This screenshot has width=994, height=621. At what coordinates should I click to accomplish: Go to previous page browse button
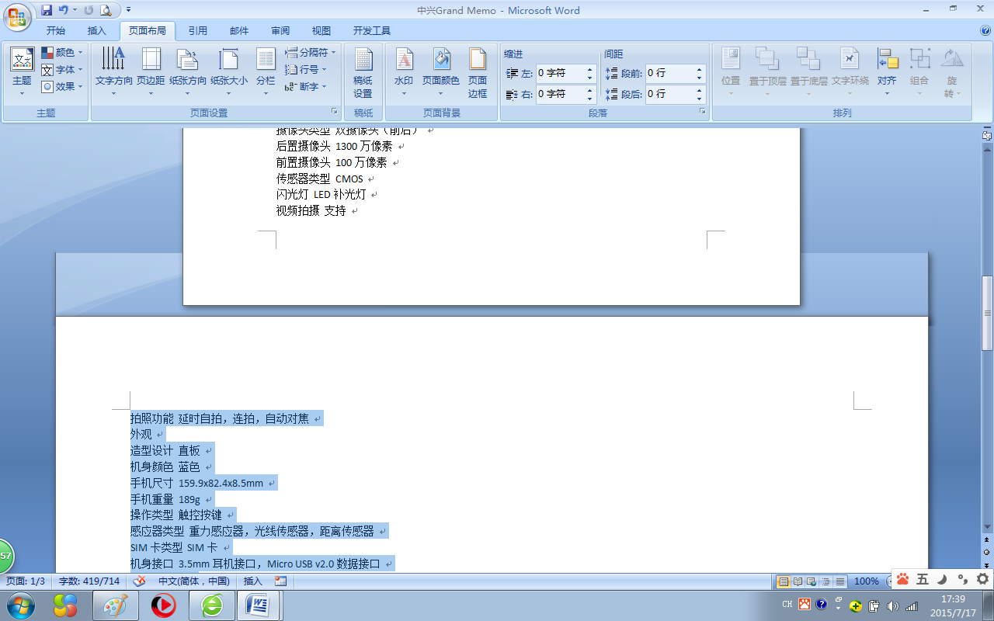(x=987, y=539)
